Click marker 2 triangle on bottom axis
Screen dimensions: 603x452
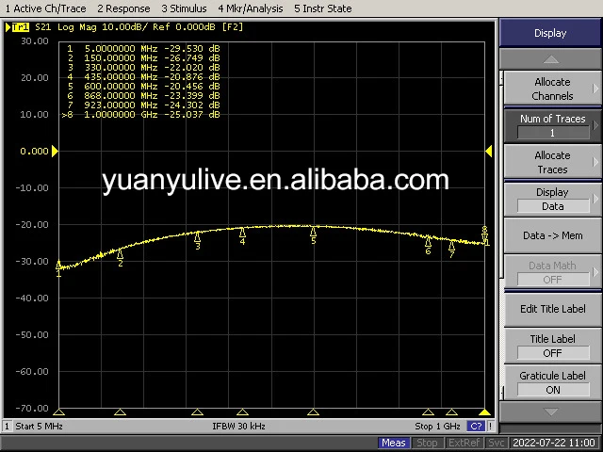[x=120, y=412]
